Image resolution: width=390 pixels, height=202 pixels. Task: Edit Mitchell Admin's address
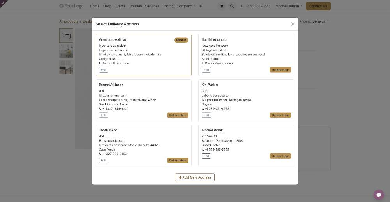tap(206, 156)
